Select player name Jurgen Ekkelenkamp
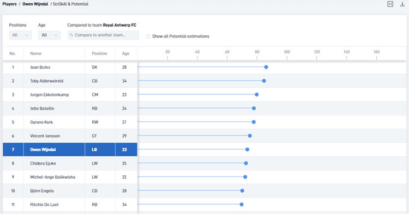Screen dimensions: 409x214 (50, 95)
